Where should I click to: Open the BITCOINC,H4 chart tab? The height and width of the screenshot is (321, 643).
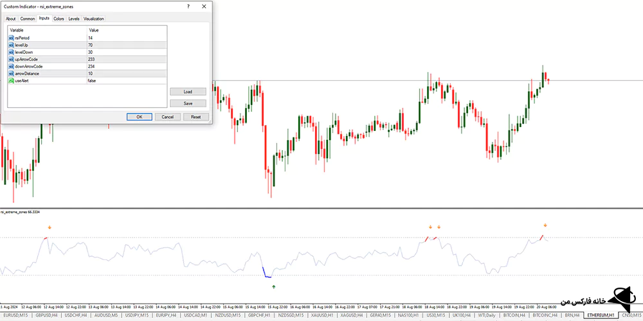544,315
